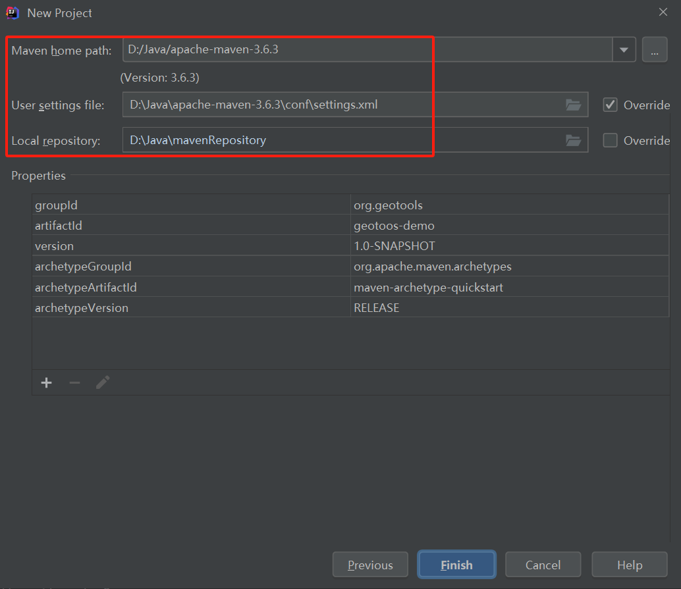Click the value 1.0-SNAPSHOT
The height and width of the screenshot is (589, 681).
coord(395,246)
